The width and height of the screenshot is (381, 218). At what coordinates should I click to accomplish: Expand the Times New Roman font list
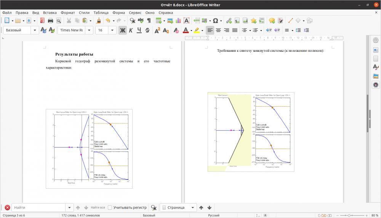[90, 30]
